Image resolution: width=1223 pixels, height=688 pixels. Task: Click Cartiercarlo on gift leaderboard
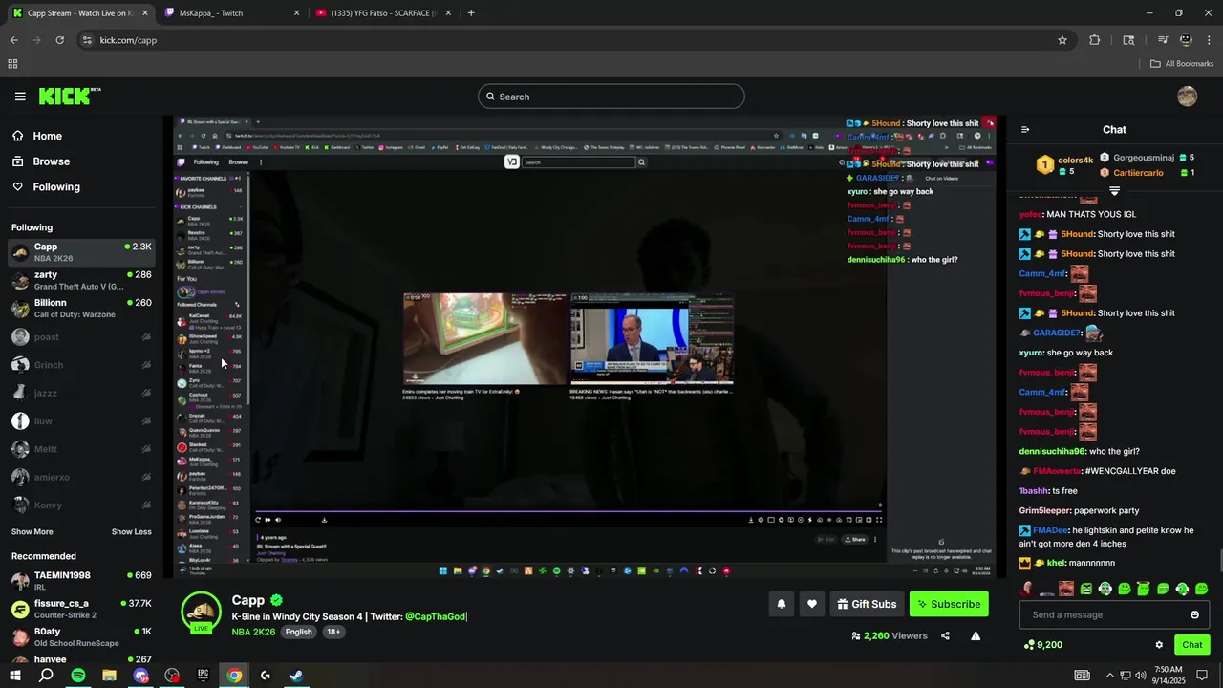(x=1138, y=173)
